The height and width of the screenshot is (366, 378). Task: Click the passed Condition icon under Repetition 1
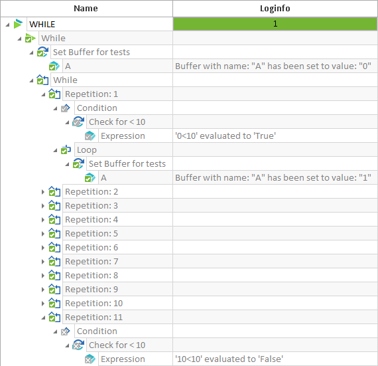coord(66,108)
